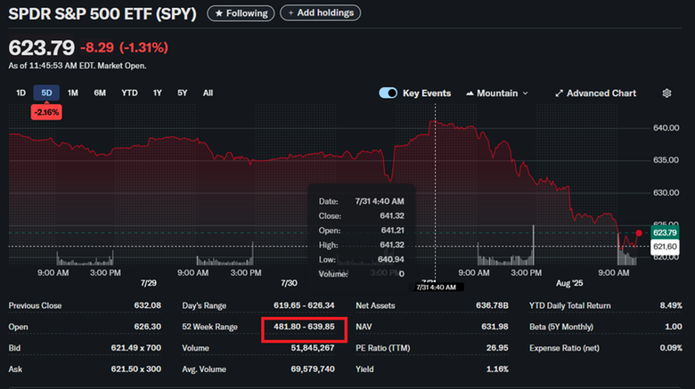Show the 1Y chart range
This screenshot has height=389, width=695.
[x=158, y=93]
